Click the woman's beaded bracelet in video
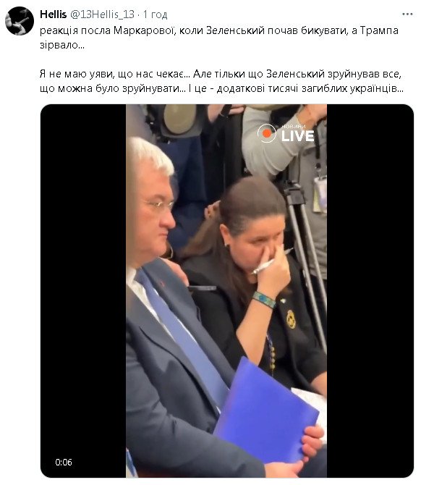 [x=263, y=299]
